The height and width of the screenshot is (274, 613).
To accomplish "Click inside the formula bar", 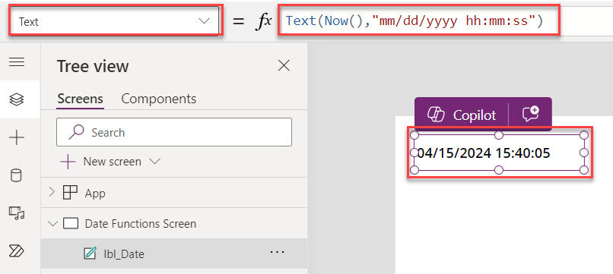I will point(446,20).
